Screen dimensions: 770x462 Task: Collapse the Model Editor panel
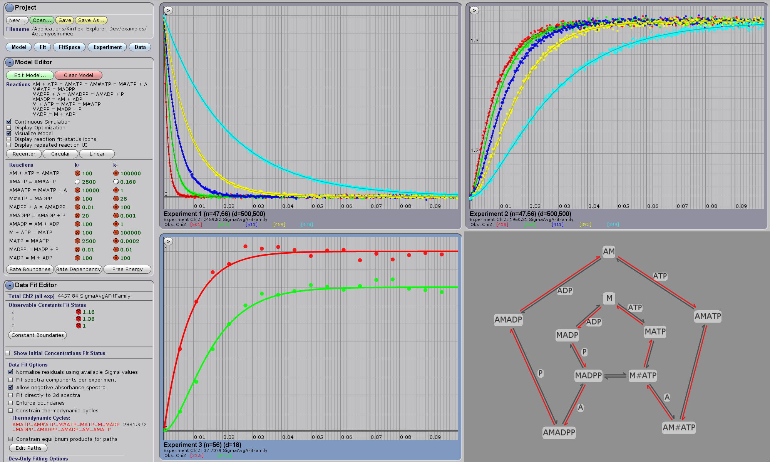pyautogui.click(x=10, y=62)
